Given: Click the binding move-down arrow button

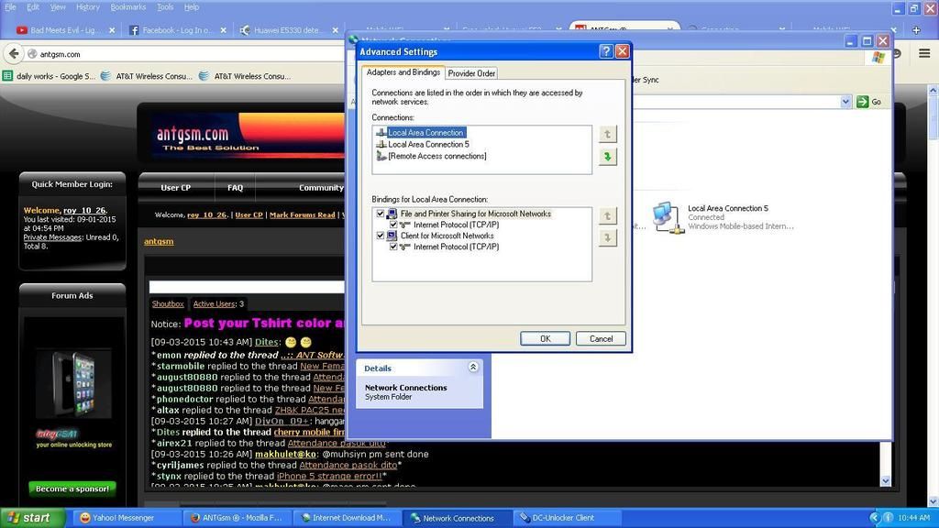Looking at the screenshot, I should click(x=607, y=238).
